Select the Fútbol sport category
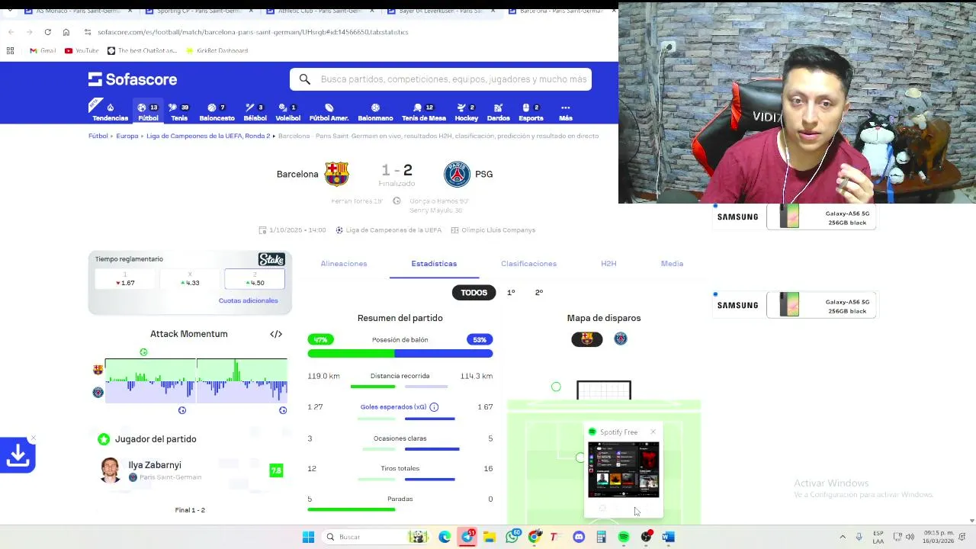 coord(148,112)
